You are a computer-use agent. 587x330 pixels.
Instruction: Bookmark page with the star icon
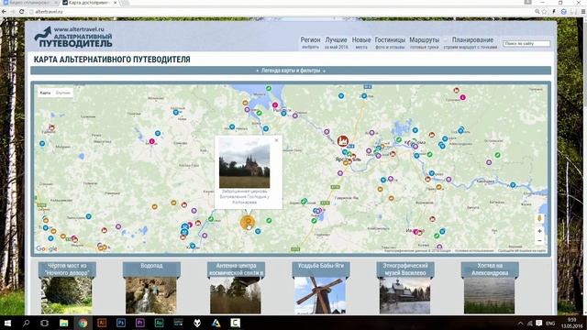click(545, 12)
